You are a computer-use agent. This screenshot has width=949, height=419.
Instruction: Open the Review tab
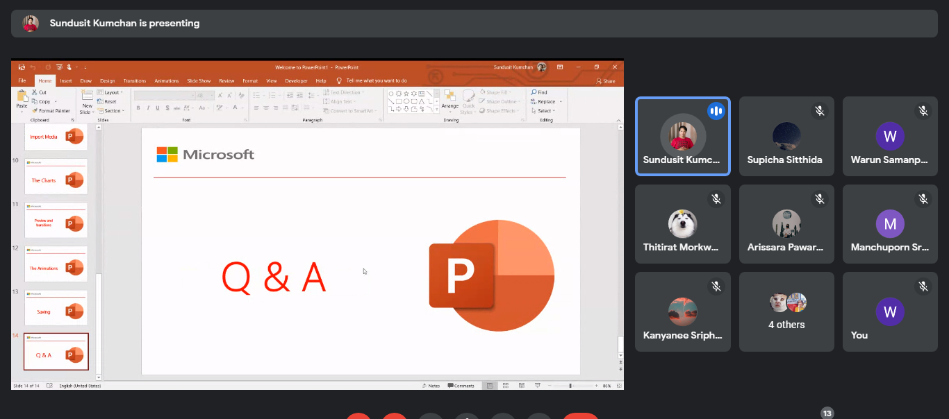[226, 81]
